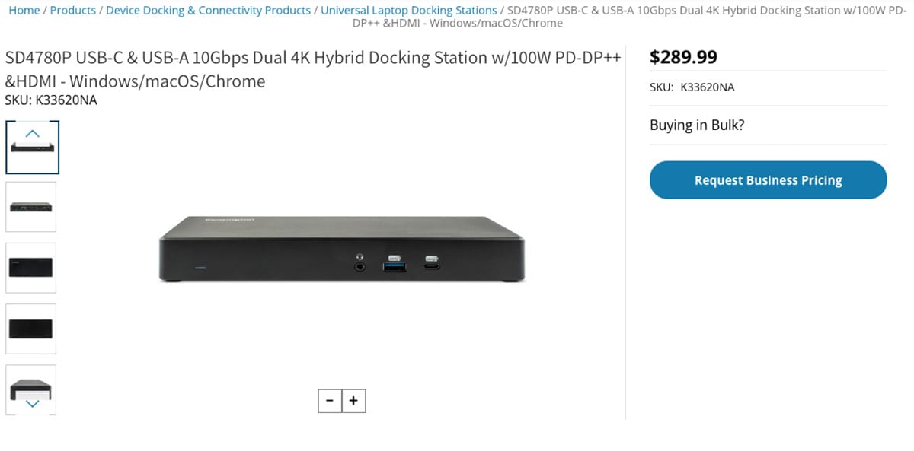Click the Request Business Pricing button
This screenshot has width=914, height=451.
coord(768,180)
